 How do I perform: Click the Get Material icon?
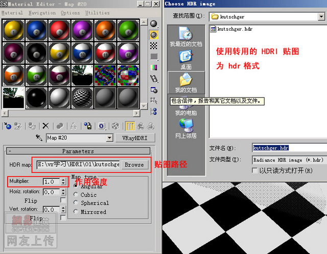[x=8, y=126]
